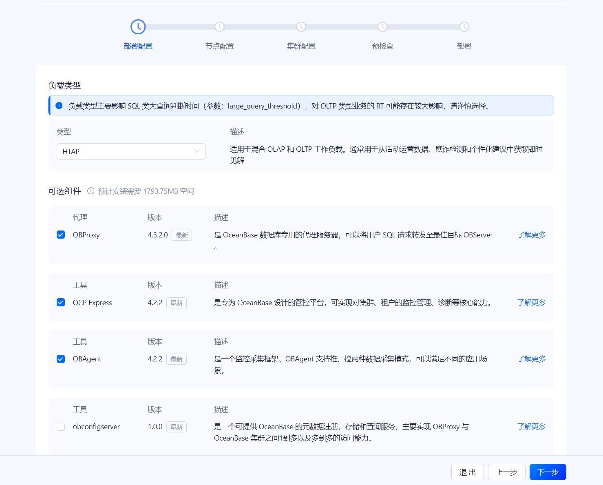Click the 部署配置 step clock icon
The width and height of the screenshot is (603, 485).
coord(138,27)
